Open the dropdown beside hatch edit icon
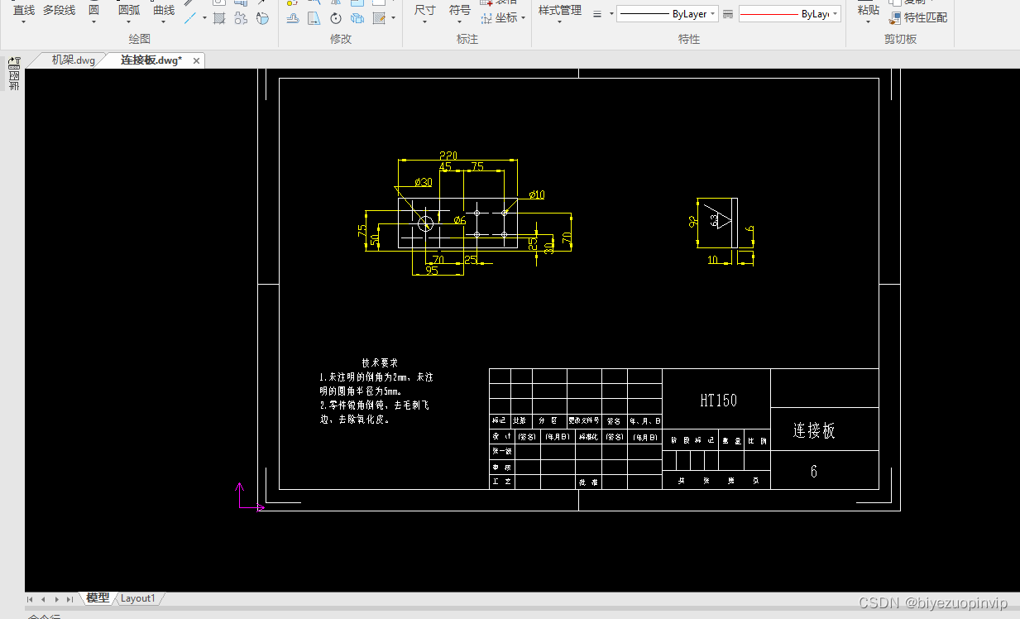Viewport: 1020px width, 619px height. click(x=393, y=17)
